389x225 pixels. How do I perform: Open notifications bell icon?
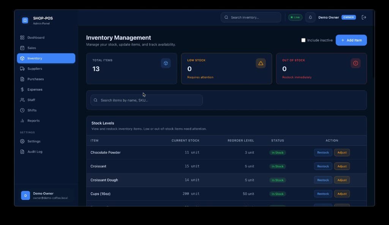click(x=310, y=17)
